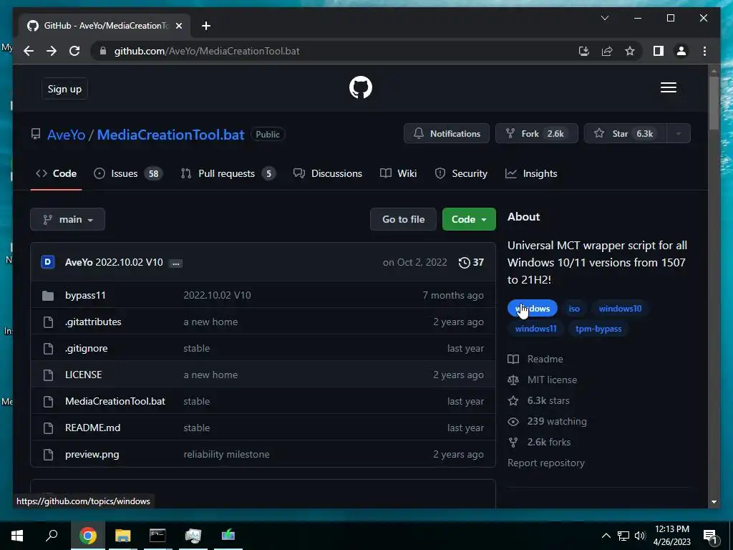This screenshot has height=550, width=733.
Task: Open the main branch dropdown
Action: (68, 219)
